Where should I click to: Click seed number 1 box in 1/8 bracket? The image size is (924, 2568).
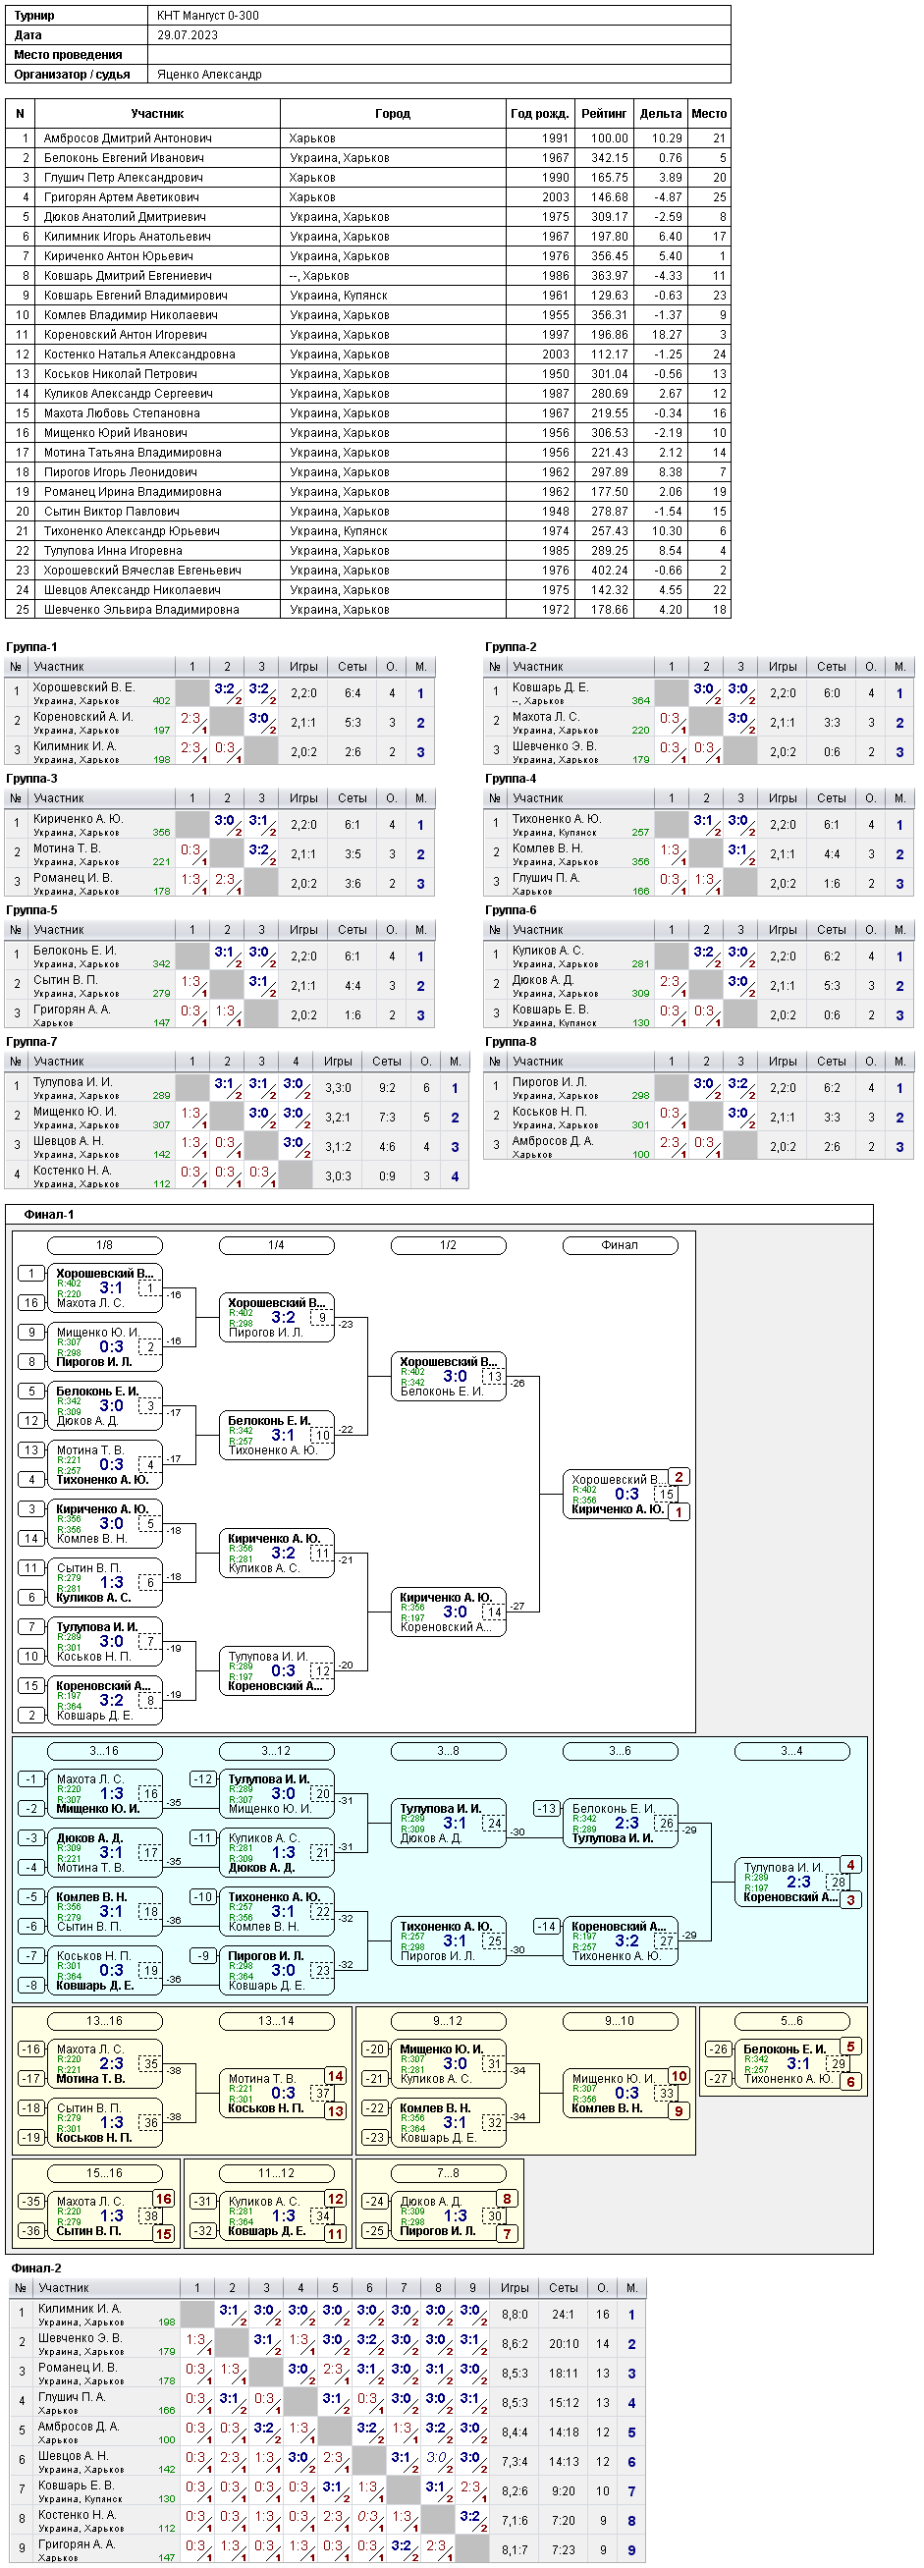click(x=30, y=1273)
